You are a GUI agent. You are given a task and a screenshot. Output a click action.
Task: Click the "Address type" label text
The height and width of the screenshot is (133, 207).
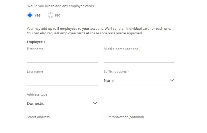click(x=37, y=94)
